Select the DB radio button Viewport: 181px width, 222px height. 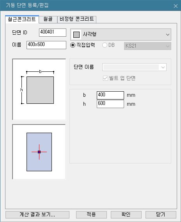[105, 45]
